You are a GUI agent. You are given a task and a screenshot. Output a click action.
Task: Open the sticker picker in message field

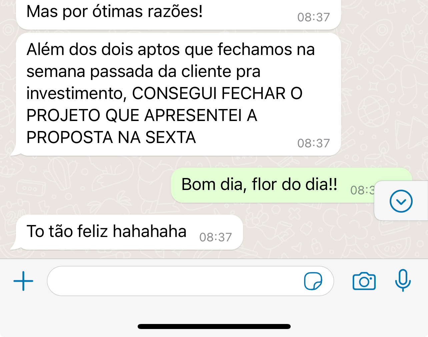point(313,281)
